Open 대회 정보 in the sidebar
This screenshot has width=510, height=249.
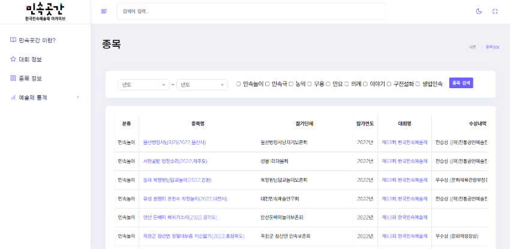pos(31,59)
